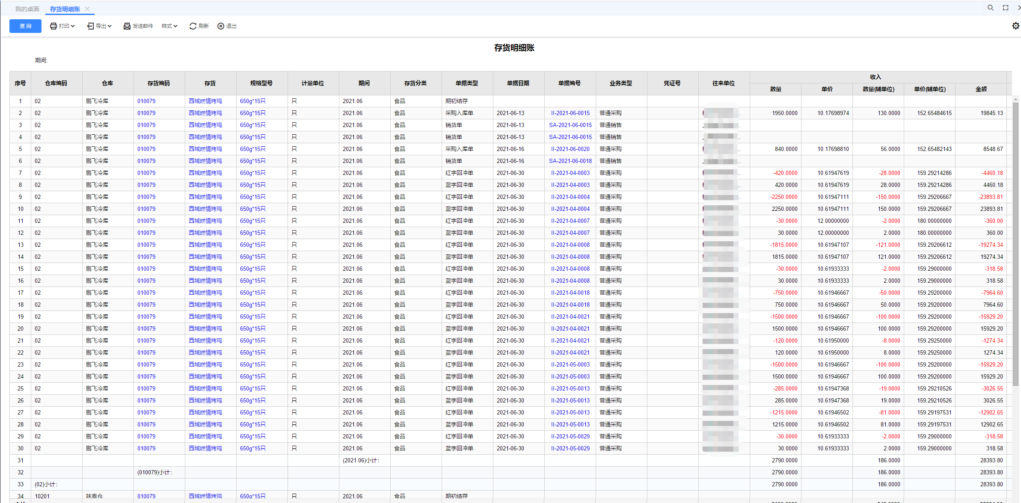This screenshot has height=503, width=1021.
Task: Select the 存货明细账 tab
Action: coord(65,9)
